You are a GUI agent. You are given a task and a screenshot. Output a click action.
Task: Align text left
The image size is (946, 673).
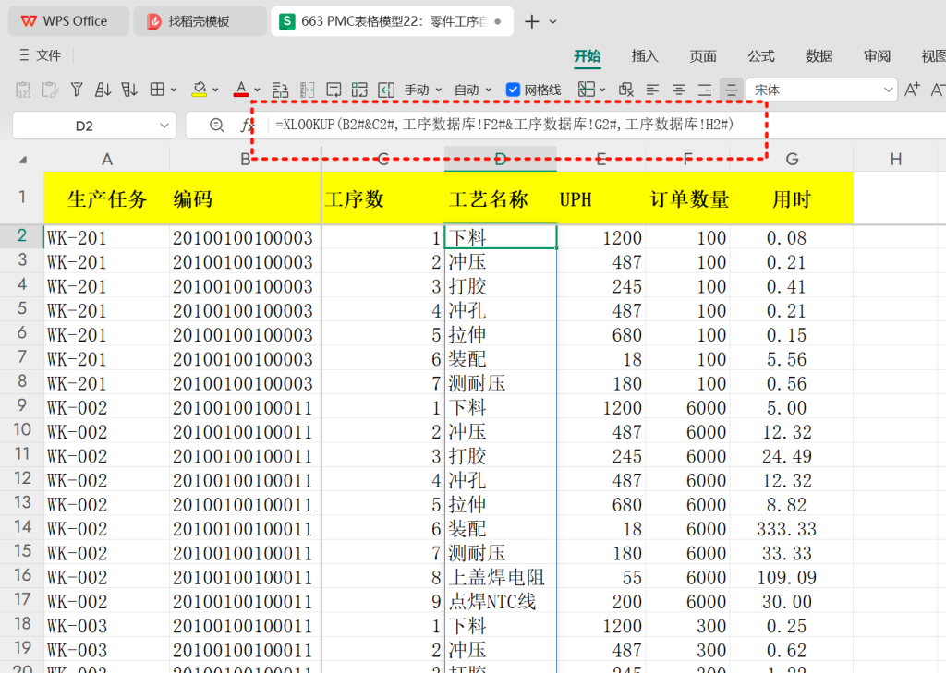pos(652,90)
